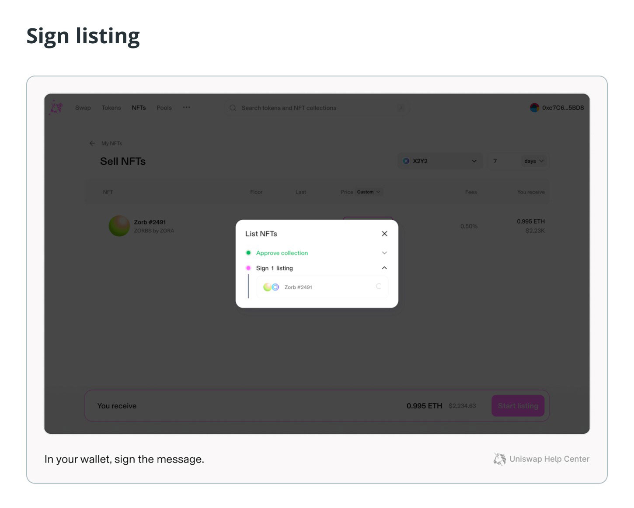Click the wallet avatar icon next to 0xc7C6...5BD8
Viewport: 634px width, 508px height.
(x=534, y=107)
